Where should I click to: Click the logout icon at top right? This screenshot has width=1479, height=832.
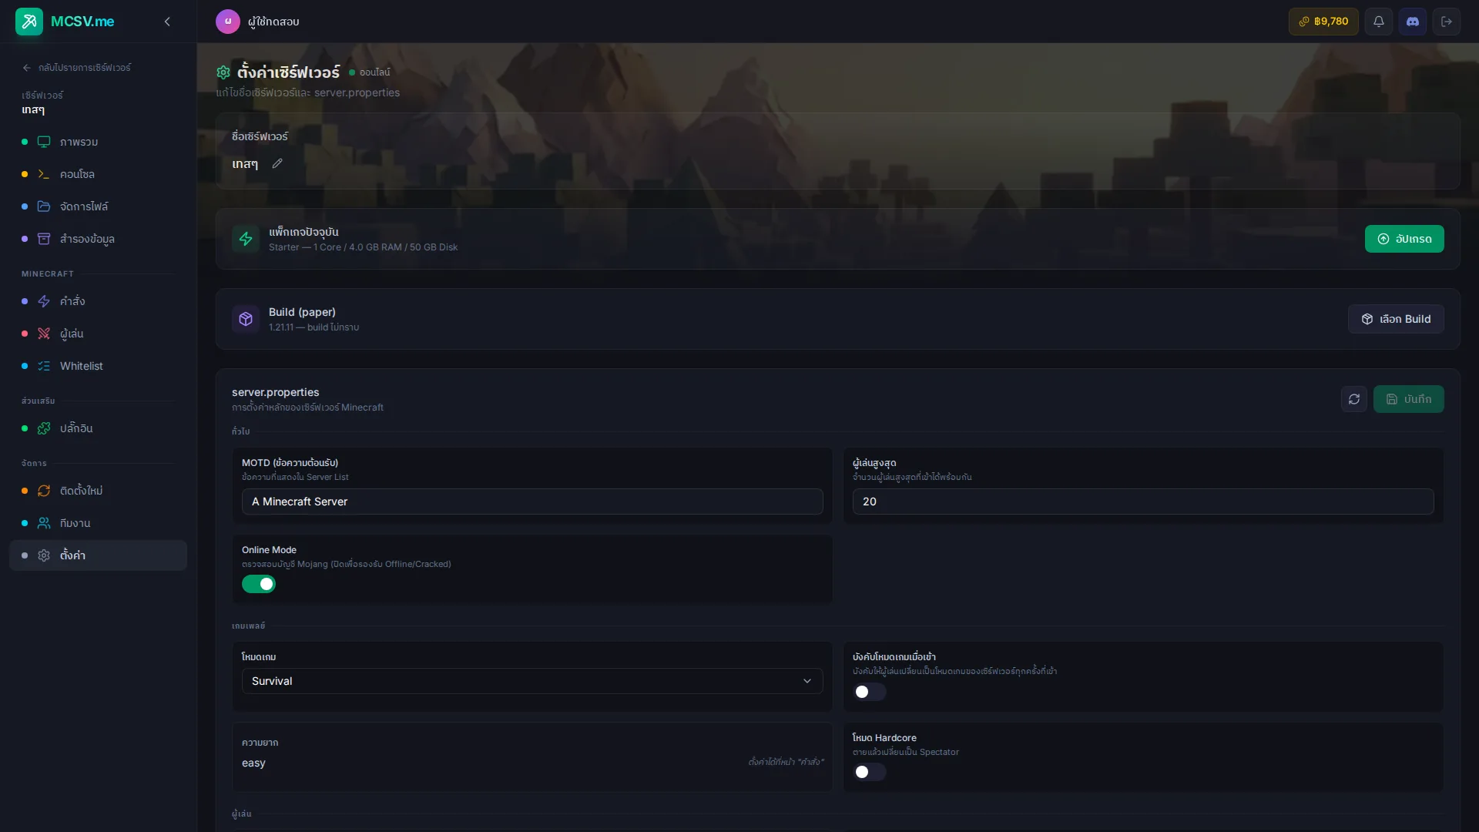tap(1447, 22)
